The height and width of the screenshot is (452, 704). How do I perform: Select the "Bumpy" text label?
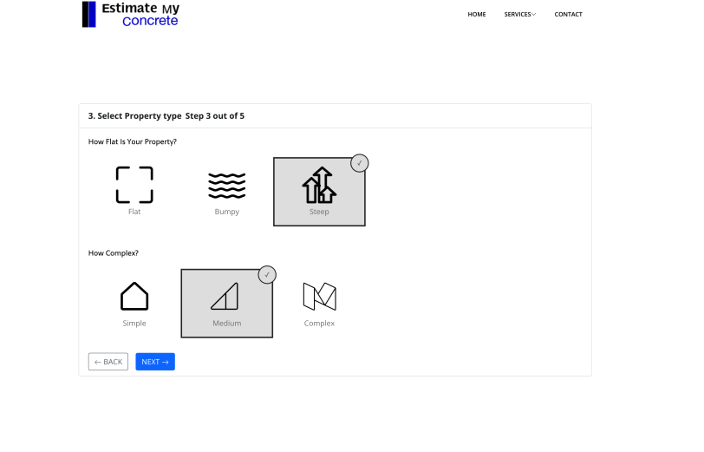226,212
